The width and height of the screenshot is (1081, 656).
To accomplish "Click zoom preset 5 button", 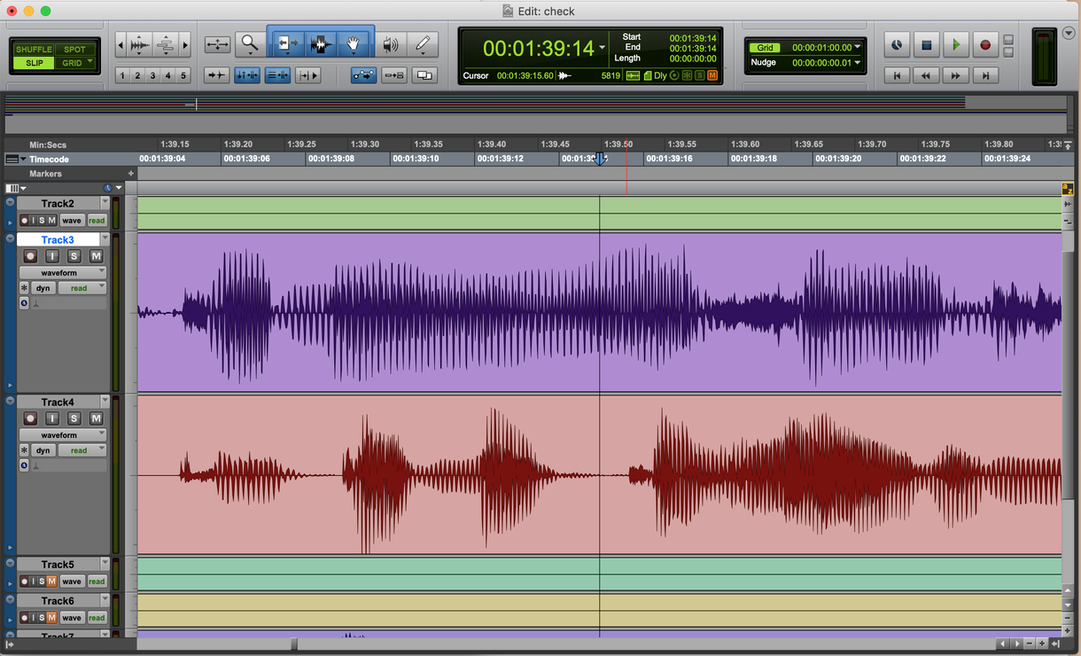I will [x=184, y=76].
